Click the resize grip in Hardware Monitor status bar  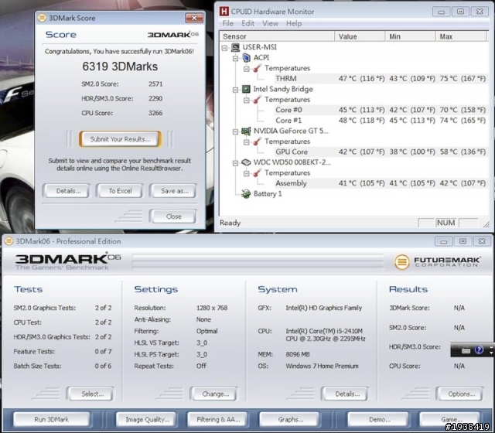[486, 224]
